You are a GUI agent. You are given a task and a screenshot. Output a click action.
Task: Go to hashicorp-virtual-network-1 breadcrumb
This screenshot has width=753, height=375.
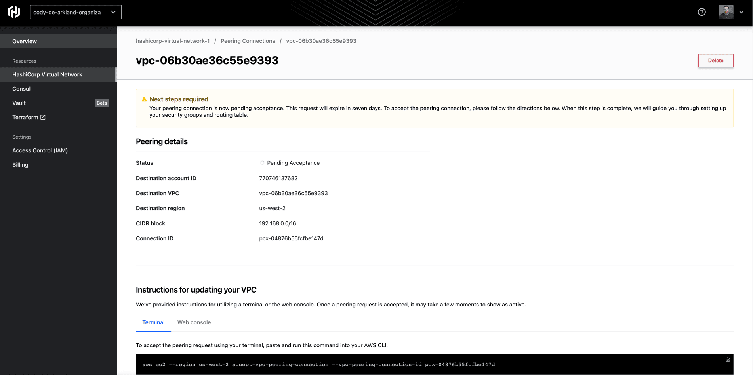click(173, 41)
